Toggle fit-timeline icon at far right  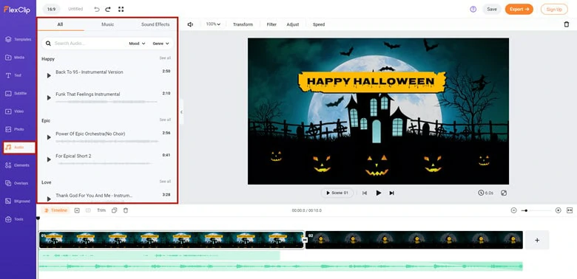pyautogui.click(x=570, y=210)
